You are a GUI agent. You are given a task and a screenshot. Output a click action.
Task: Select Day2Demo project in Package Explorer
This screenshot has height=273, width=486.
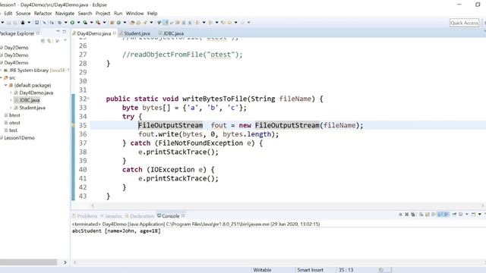click(x=16, y=48)
